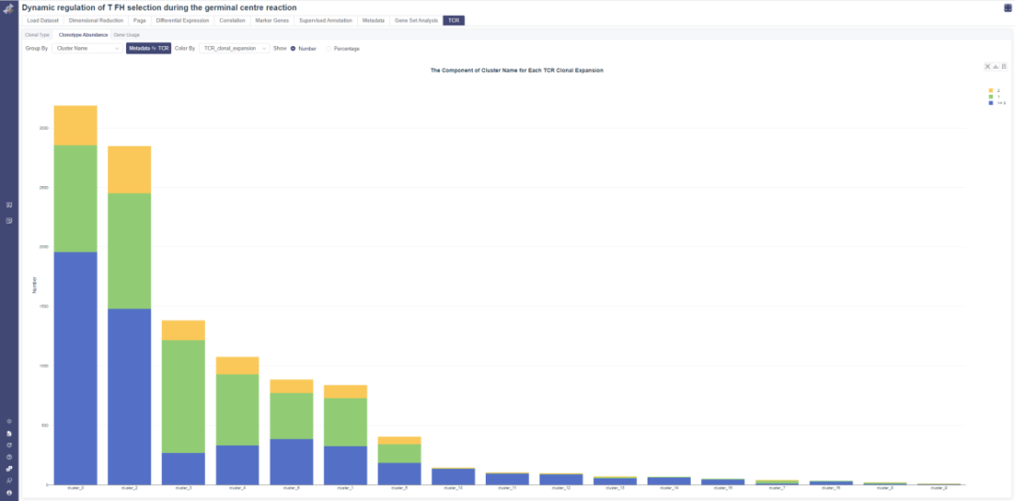Click the blue bar of cluster_10
Screen dimensions: 1015x501
point(453,478)
